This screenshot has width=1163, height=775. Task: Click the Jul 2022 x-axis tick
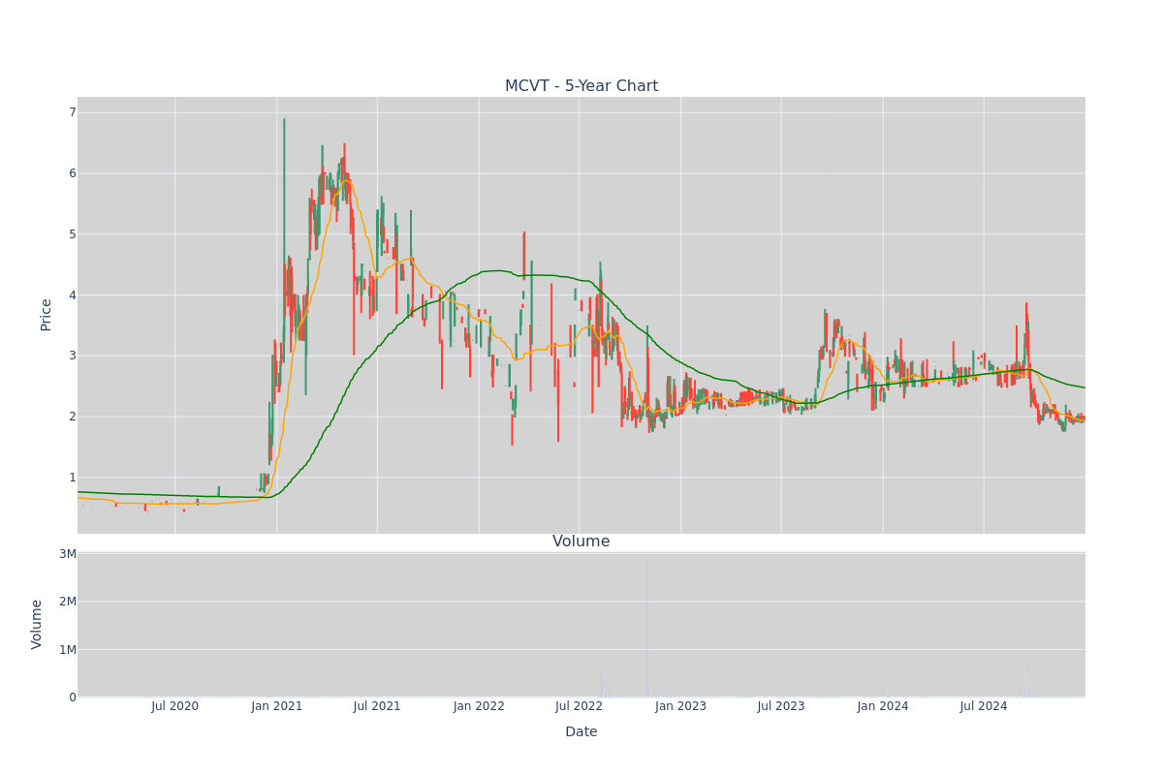coord(580,706)
